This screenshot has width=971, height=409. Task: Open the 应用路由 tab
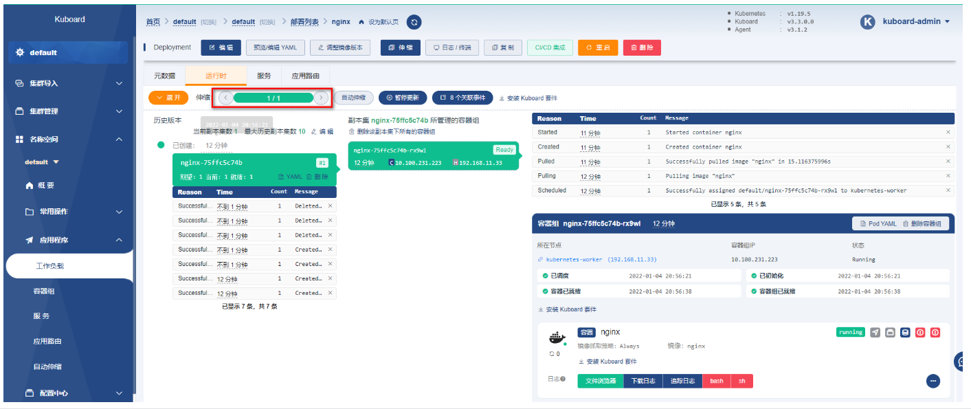tap(306, 76)
